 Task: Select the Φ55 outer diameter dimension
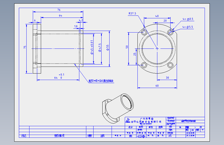[108, 47]
